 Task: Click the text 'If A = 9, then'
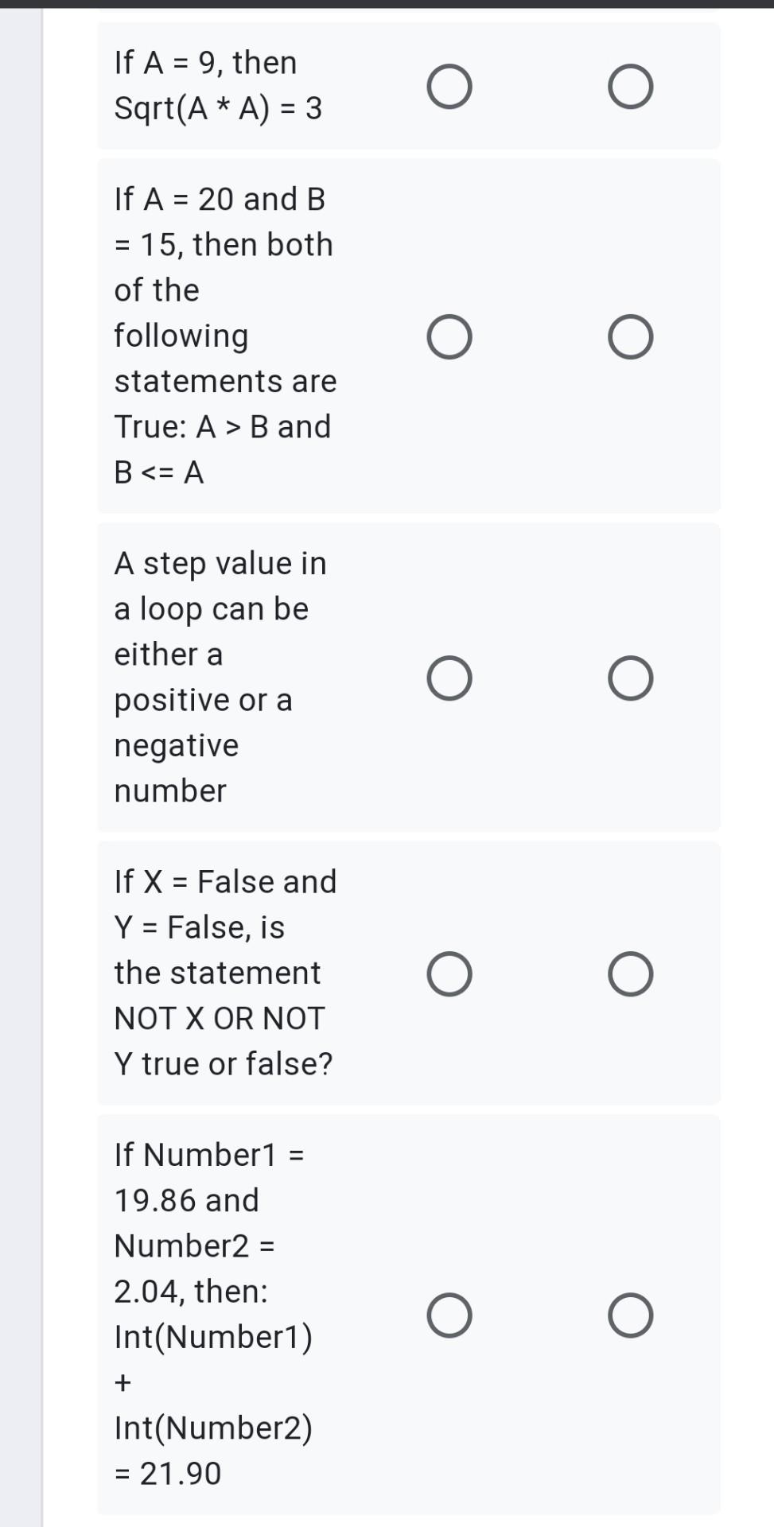[x=205, y=62]
